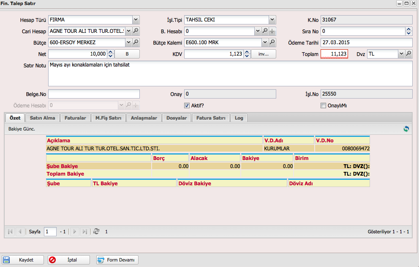Screen dimensions: 419x267
Task: Open the M.Fiş Satırı tab
Action: [108, 118]
